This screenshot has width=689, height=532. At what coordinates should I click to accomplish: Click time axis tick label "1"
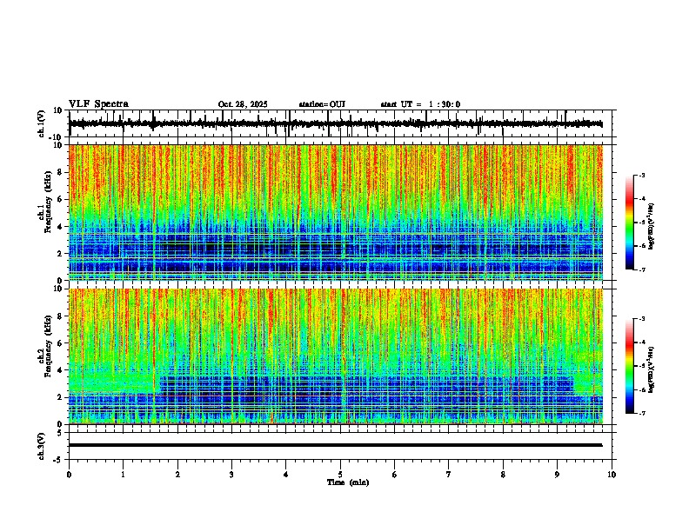(123, 475)
